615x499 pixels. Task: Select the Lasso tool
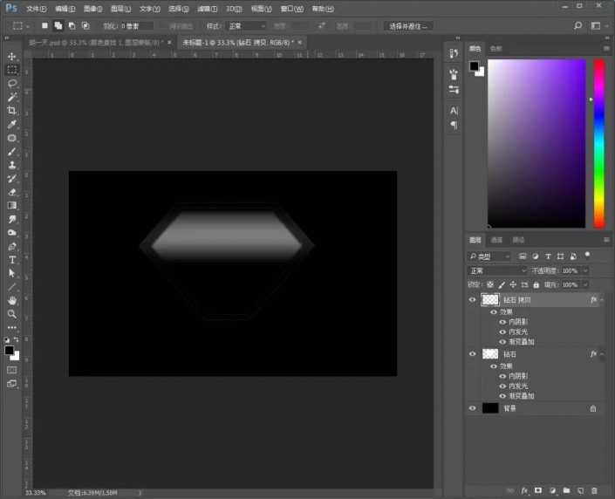pyautogui.click(x=12, y=84)
